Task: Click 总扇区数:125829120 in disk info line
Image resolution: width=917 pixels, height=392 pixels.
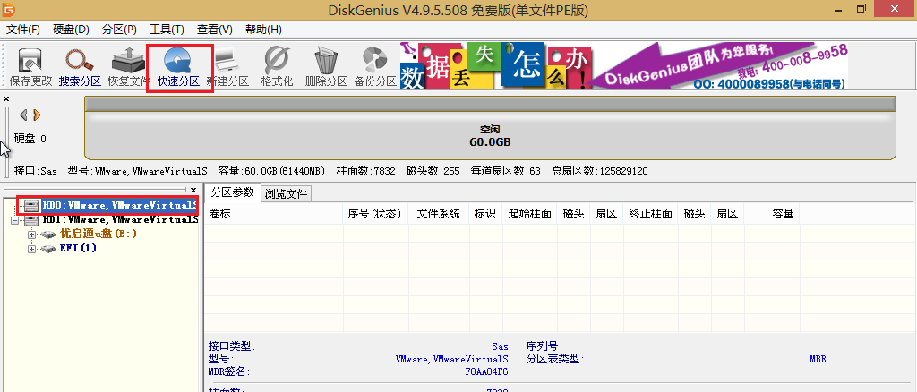Action: [x=599, y=171]
